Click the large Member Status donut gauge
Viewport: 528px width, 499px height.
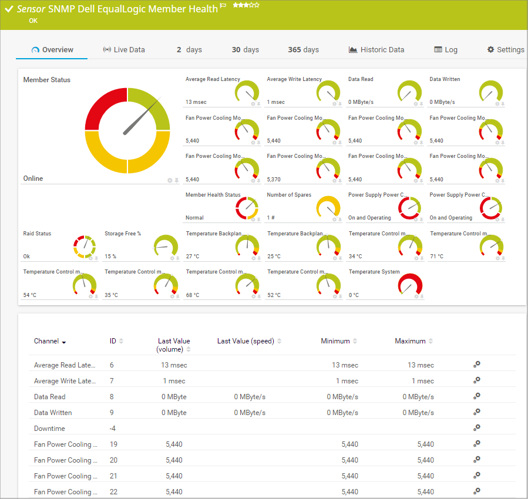tap(127, 130)
